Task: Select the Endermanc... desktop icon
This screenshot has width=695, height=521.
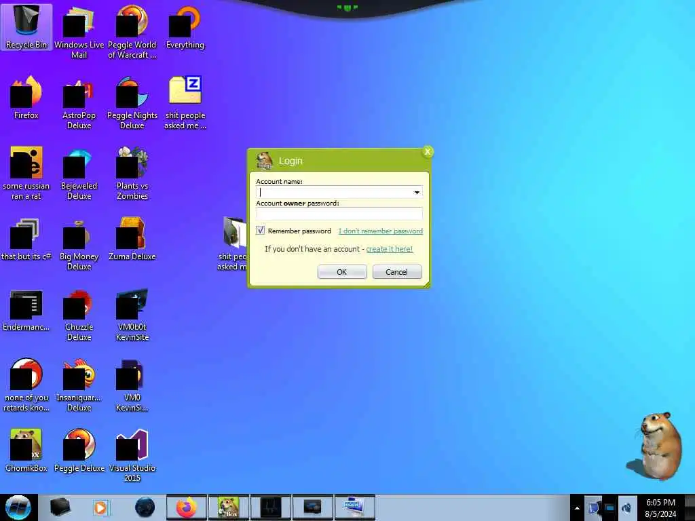Action: tap(26, 309)
